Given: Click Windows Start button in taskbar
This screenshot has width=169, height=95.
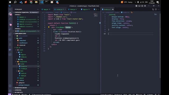Looking at the screenshot, I should 10,2.
